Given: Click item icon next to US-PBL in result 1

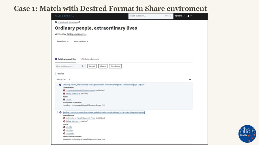Looking at the screenshot, I should point(64,100).
